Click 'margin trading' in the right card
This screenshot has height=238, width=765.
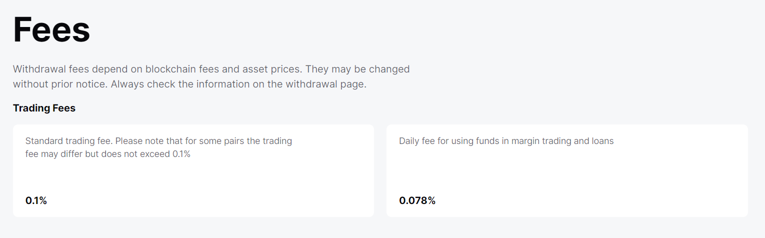click(542, 141)
